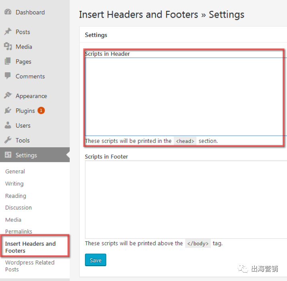The width and height of the screenshot is (287, 281).
Task: Click the Pages stacked-sheets icon
Action: click(x=8, y=61)
